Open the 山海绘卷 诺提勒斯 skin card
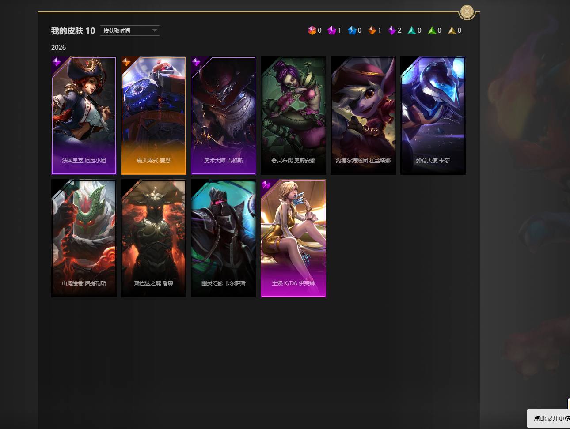 coord(84,238)
